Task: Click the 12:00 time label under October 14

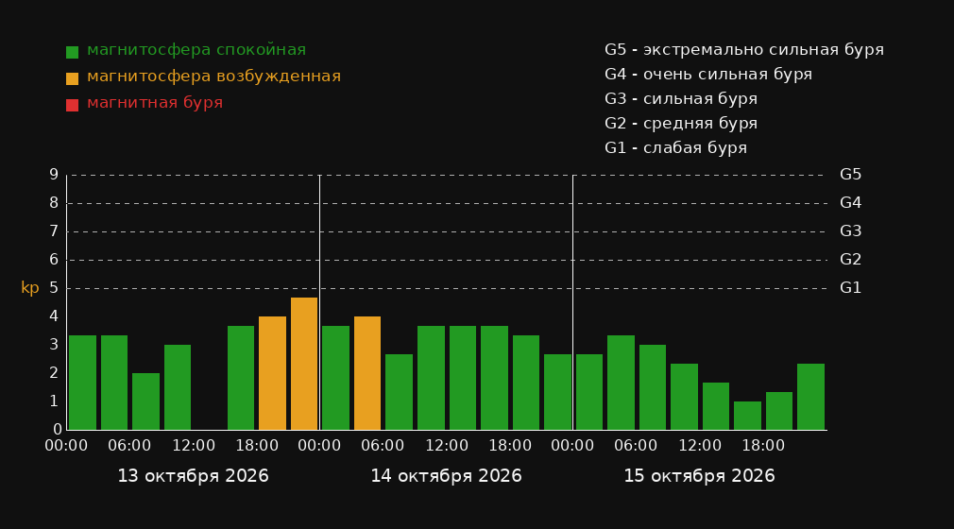Action: pyautogui.click(x=447, y=446)
